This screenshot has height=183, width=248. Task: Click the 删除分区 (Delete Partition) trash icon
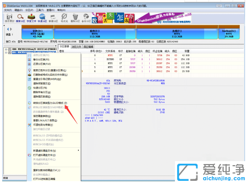click(75, 18)
